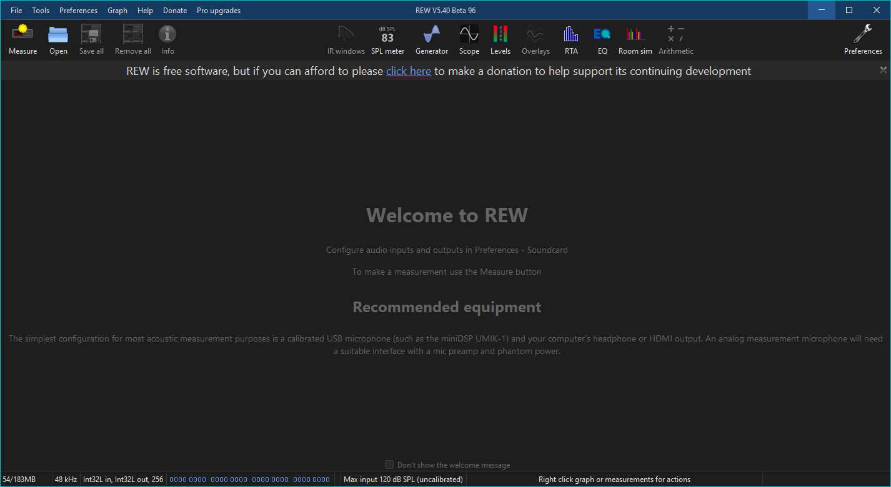Open the Tools menu
Screen dimensions: 891x487
click(41, 11)
